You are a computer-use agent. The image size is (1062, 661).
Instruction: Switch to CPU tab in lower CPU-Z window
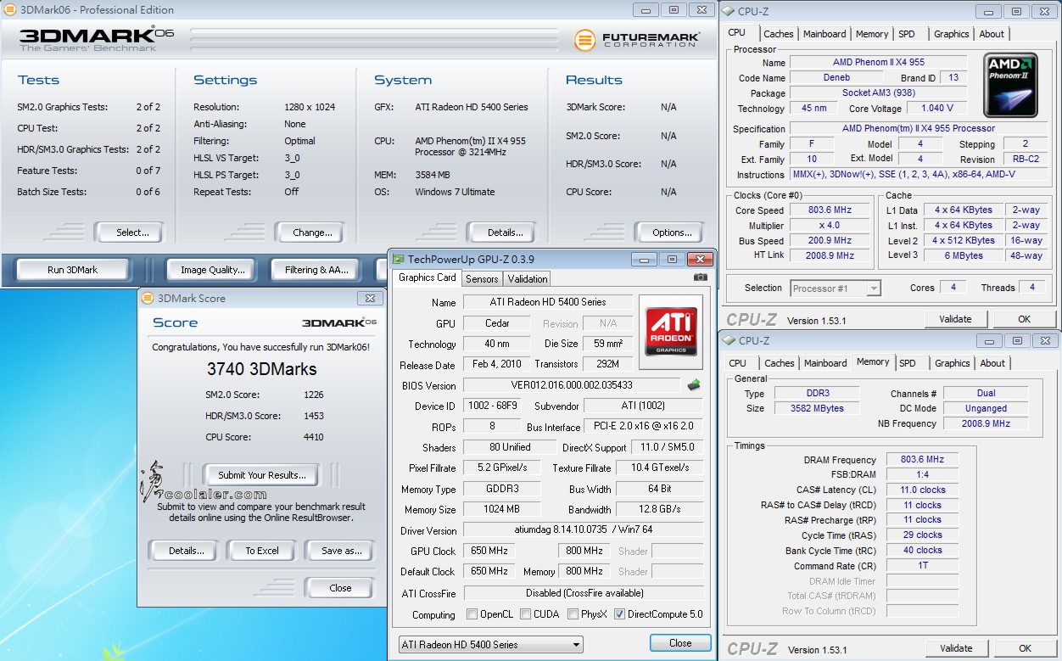coord(738,363)
